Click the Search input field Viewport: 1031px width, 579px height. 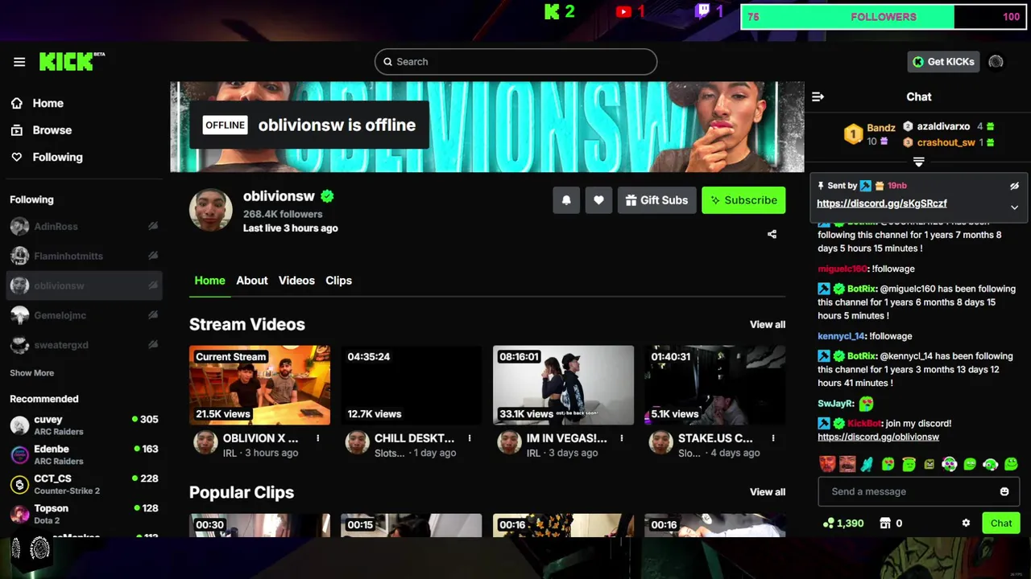click(515, 62)
